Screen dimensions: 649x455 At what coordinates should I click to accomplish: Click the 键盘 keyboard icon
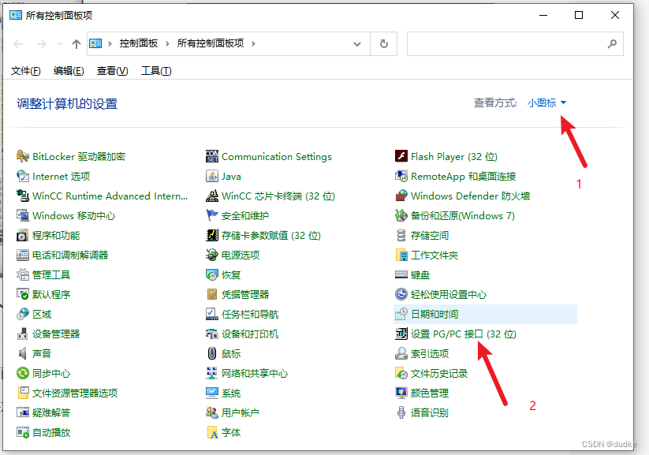coord(401,275)
